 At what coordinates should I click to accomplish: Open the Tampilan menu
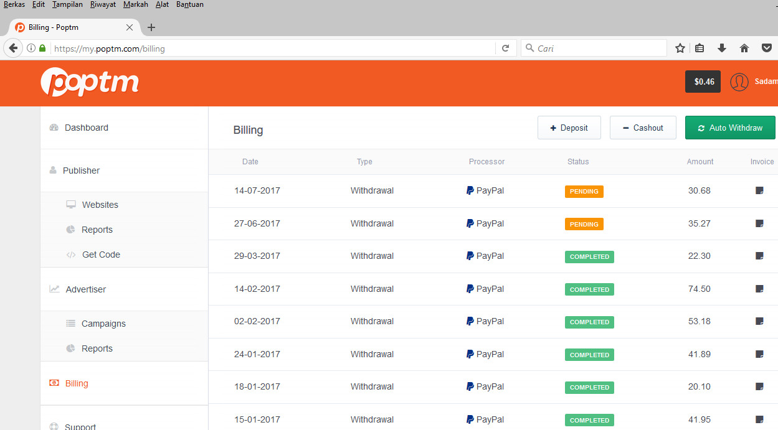pos(67,4)
